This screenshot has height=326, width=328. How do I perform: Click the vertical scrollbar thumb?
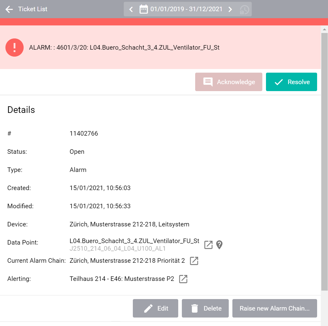pos(324,162)
